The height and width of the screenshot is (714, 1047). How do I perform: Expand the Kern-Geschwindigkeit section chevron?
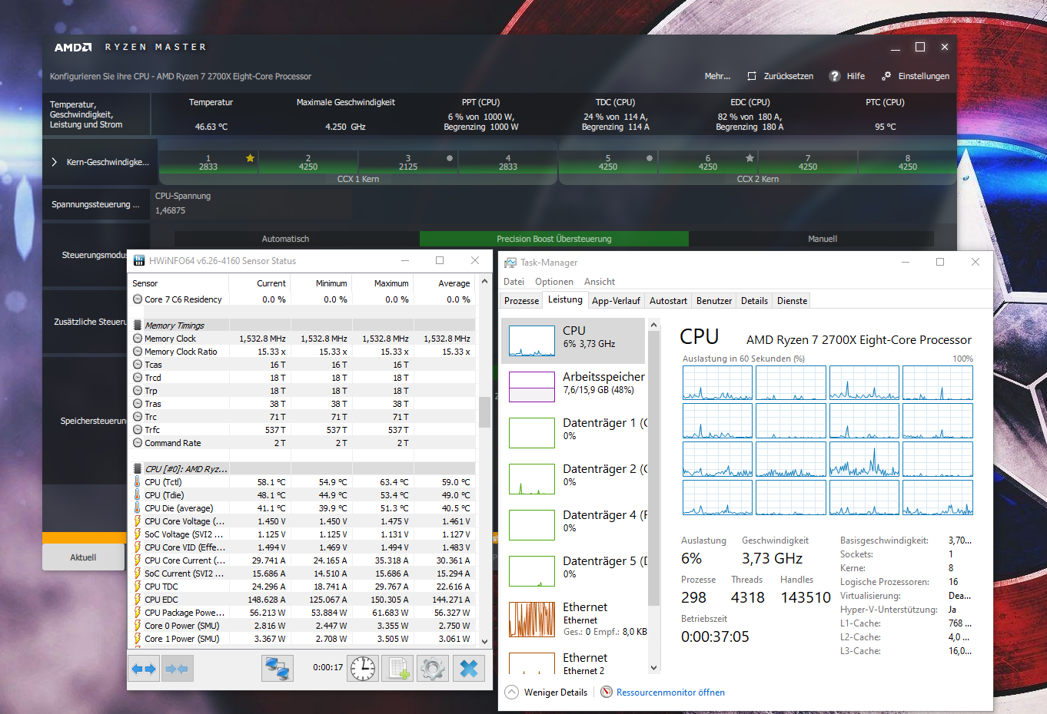[54, 162]
